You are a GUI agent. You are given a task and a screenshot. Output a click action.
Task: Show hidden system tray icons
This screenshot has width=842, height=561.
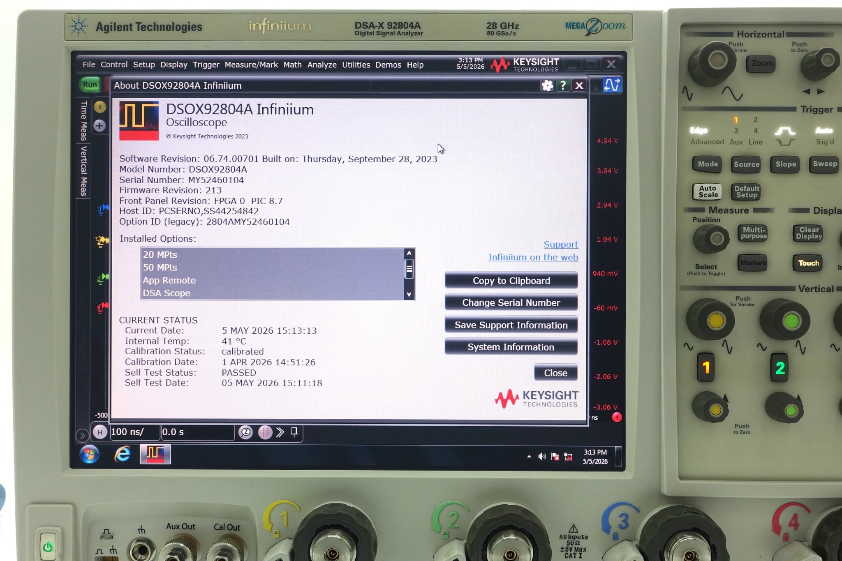coord(529,457)
